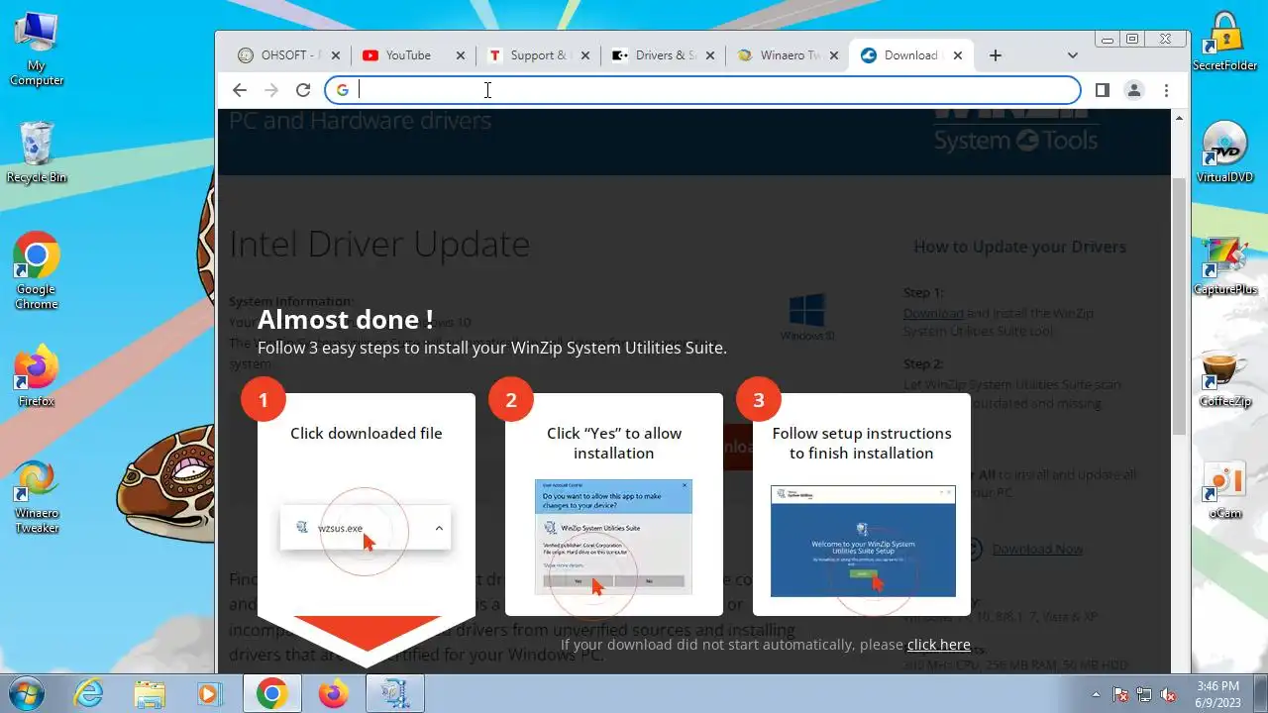Viewport: 1268px width, 713px height.
Task: Reload the current page
Action: [x=303, y=90]
